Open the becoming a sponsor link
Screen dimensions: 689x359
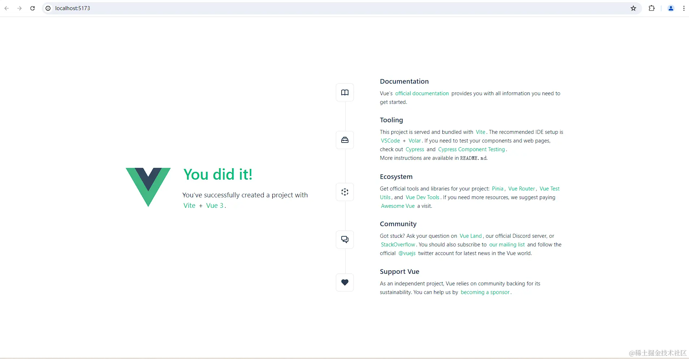point(485,292)
